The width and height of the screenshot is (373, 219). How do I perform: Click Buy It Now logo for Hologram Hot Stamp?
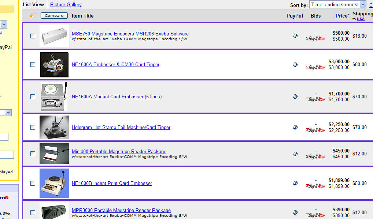315,130
